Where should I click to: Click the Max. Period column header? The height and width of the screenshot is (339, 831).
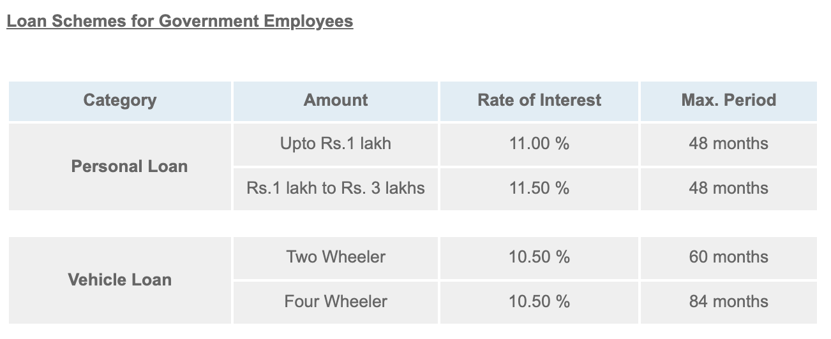tap(729, 100)
